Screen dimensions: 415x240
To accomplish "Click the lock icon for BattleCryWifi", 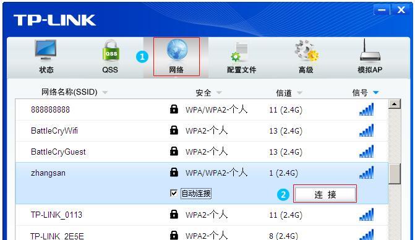I will 174,130.
